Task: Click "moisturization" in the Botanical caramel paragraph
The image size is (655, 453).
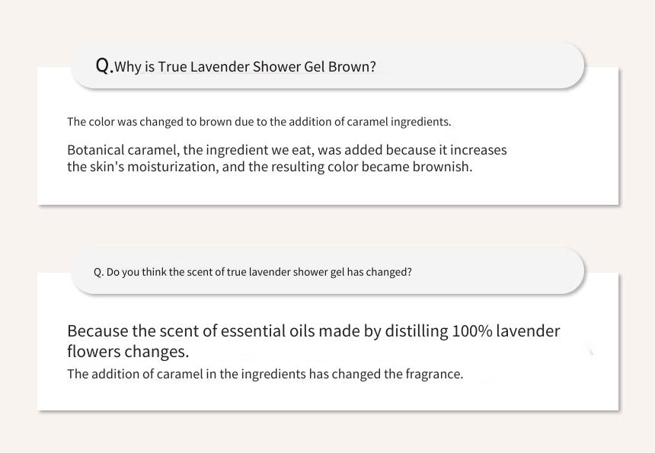Action: [x=173, y=167]
